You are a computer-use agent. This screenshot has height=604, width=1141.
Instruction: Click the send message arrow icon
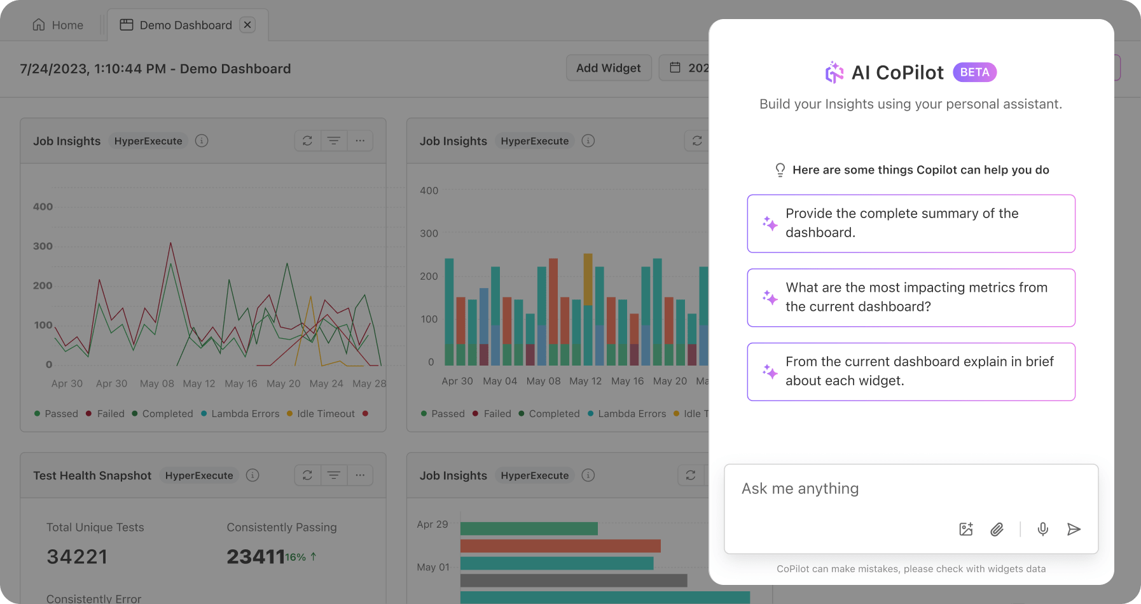point(1074,529)
